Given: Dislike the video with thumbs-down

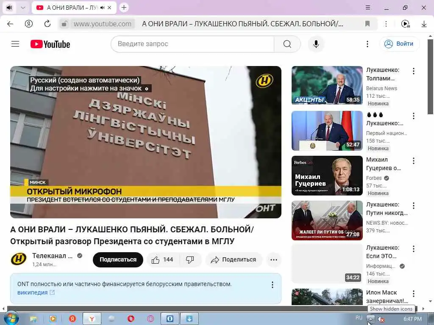Looking at the screenshot, I should point(190,259).
